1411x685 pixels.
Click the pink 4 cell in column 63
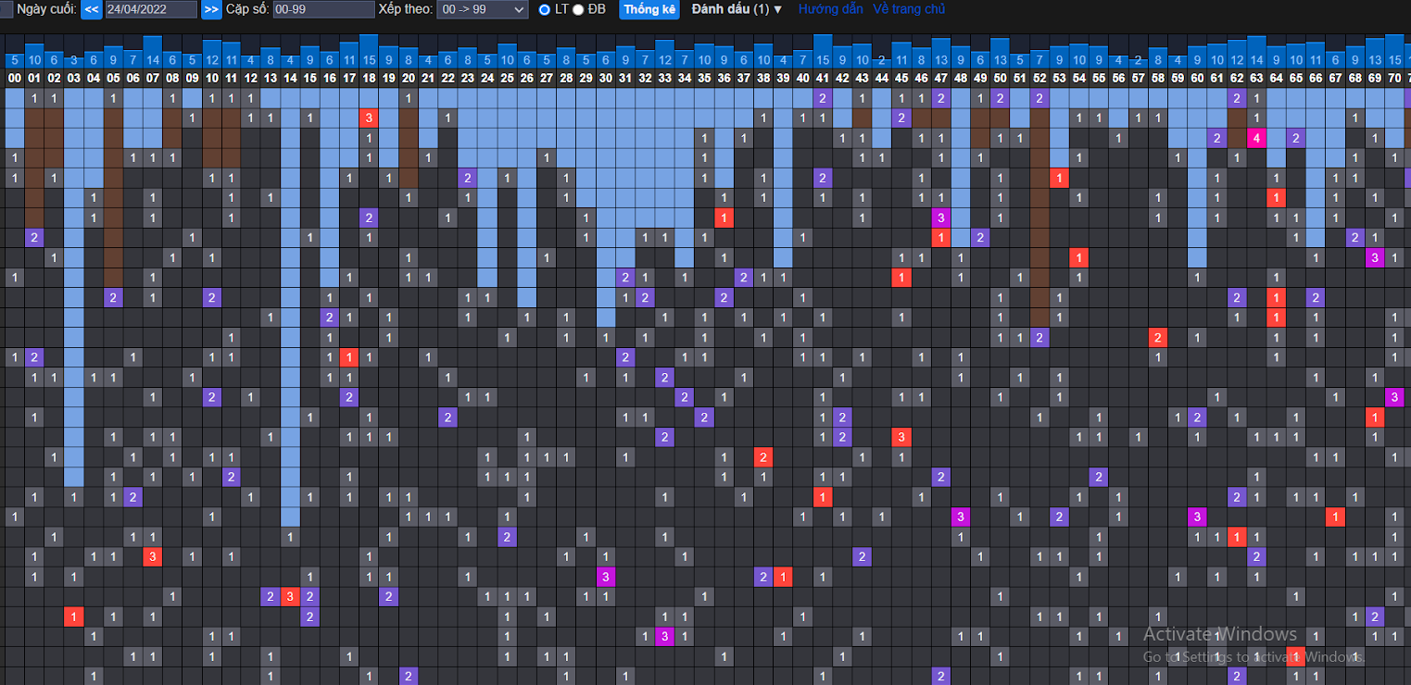(1256, 138)
